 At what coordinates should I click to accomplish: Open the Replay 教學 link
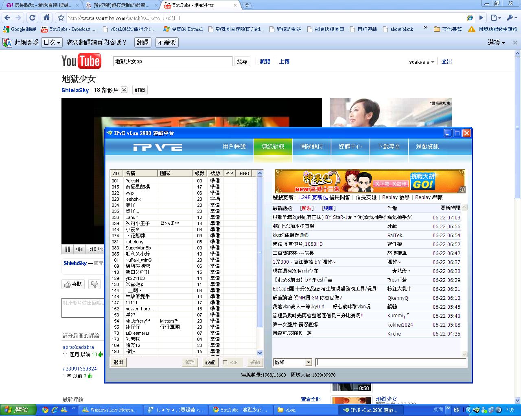(396, 197)
